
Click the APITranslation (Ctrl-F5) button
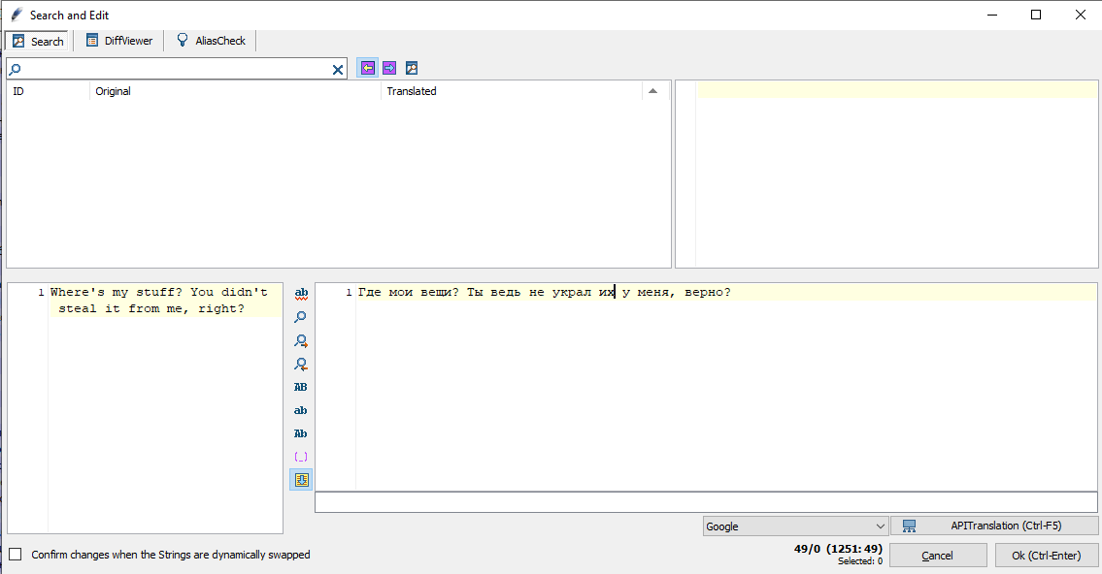click(994, 526)
